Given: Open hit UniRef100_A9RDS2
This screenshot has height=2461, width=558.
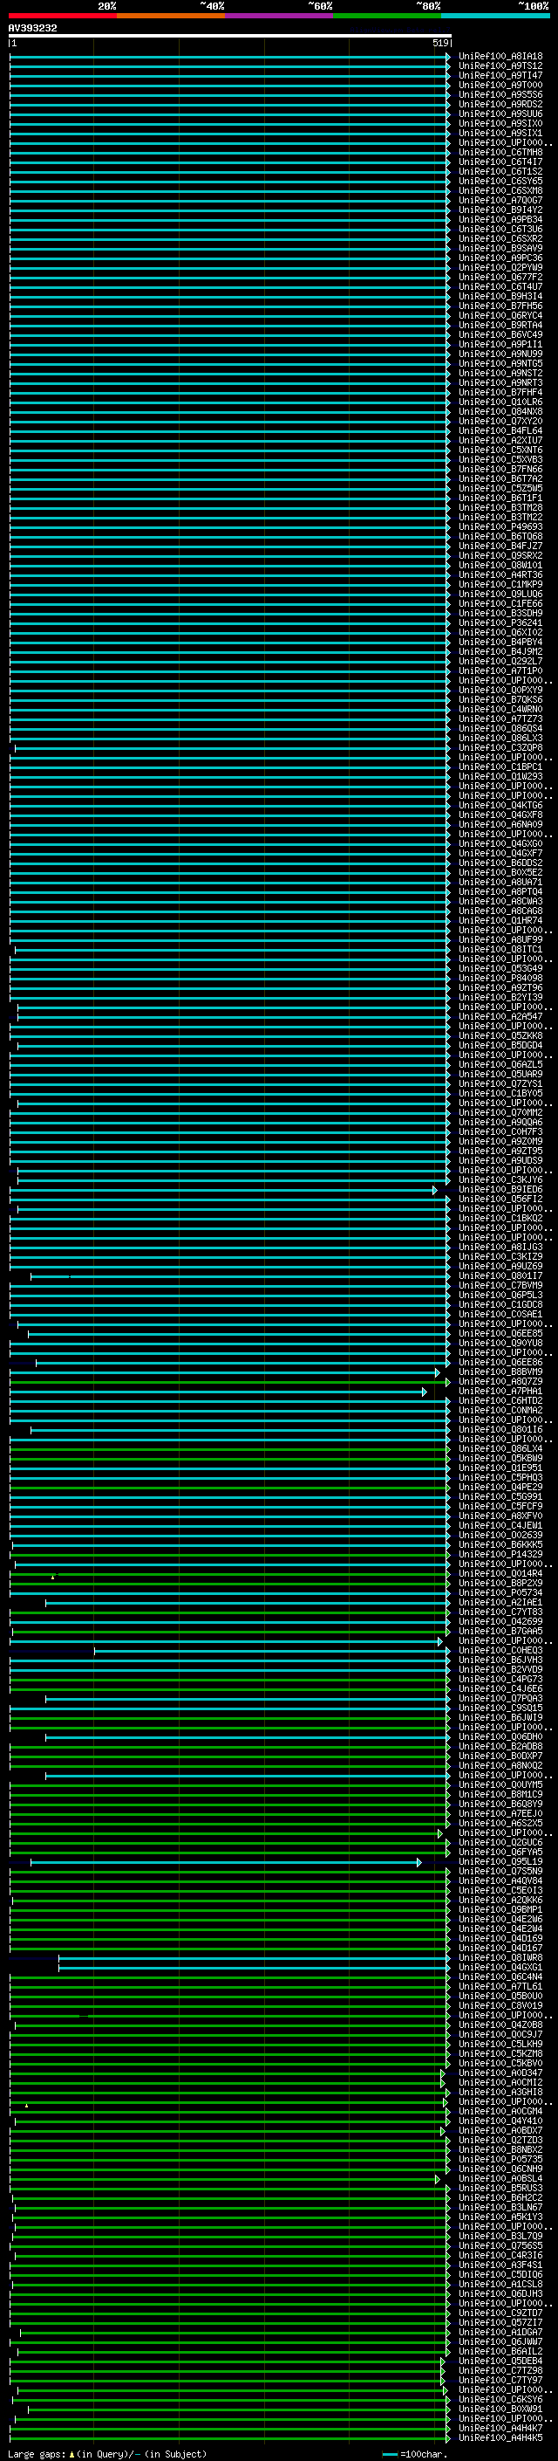Looking at the screenshot, I should coord(500,104).
